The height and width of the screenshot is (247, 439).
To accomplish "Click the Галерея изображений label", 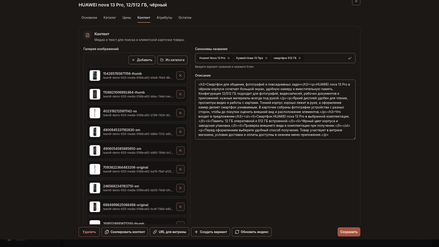I will point(101,49).
